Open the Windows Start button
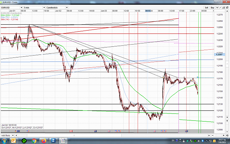 coord(4,141)
